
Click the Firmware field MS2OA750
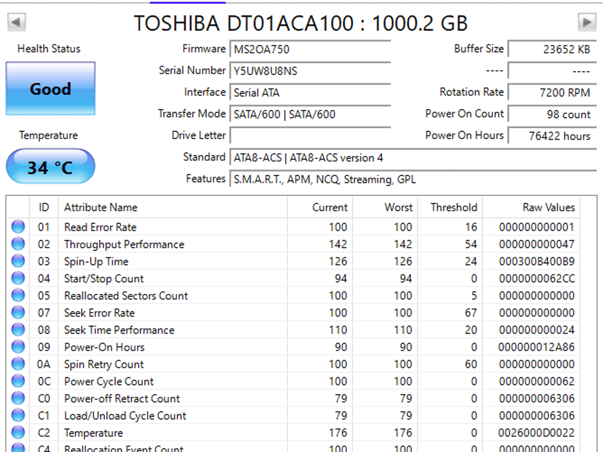310,49
